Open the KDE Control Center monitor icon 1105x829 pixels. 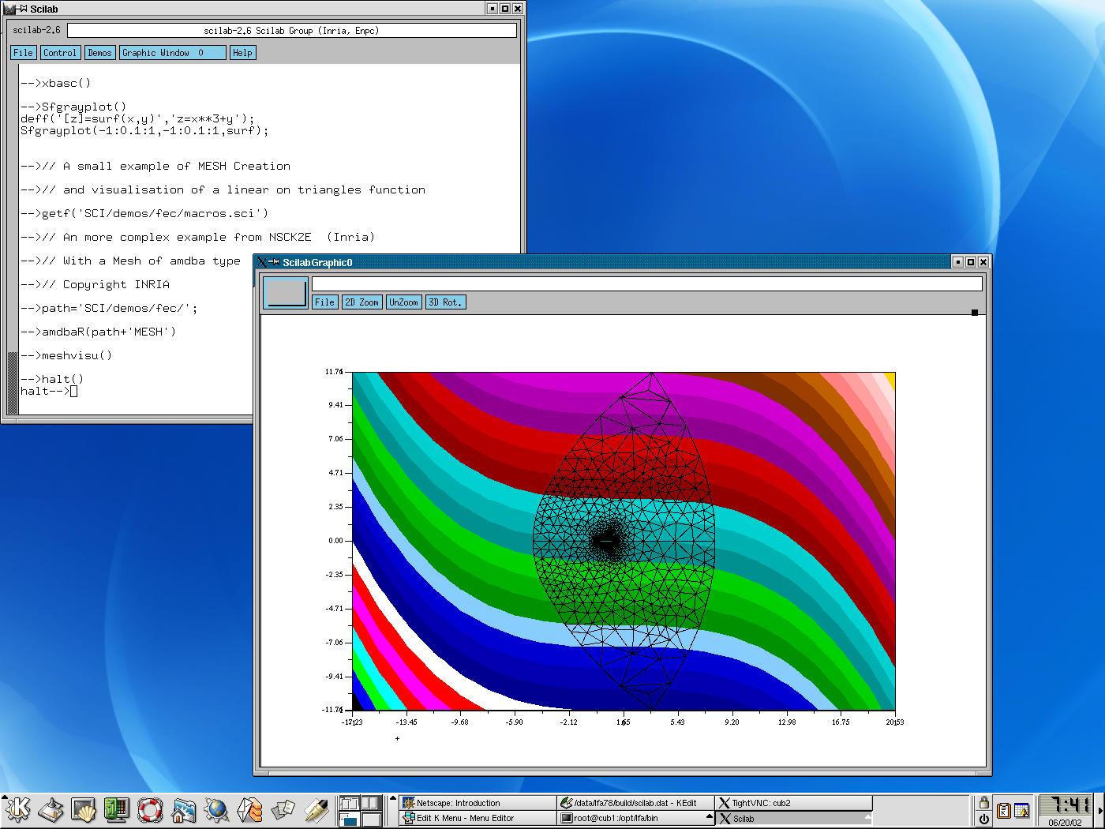(x=117, y=811)
